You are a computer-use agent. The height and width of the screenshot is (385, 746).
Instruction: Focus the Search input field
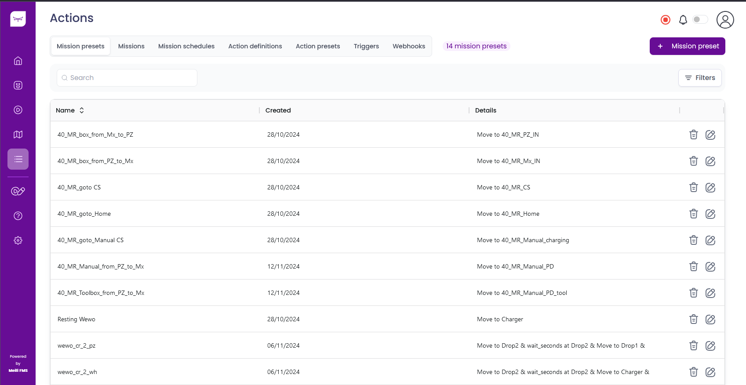tap(127, 78)
